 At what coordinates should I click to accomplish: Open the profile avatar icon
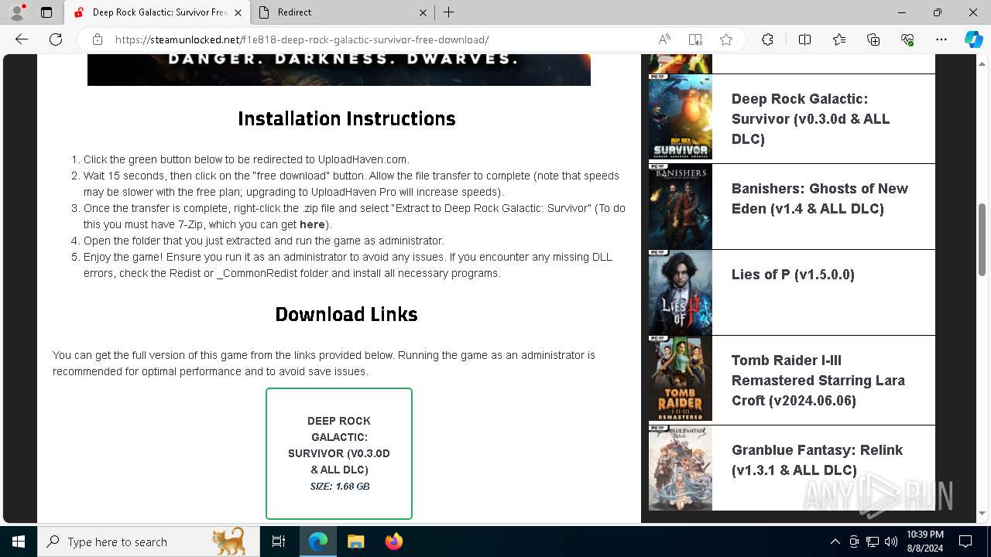click(x=17, y=12)
